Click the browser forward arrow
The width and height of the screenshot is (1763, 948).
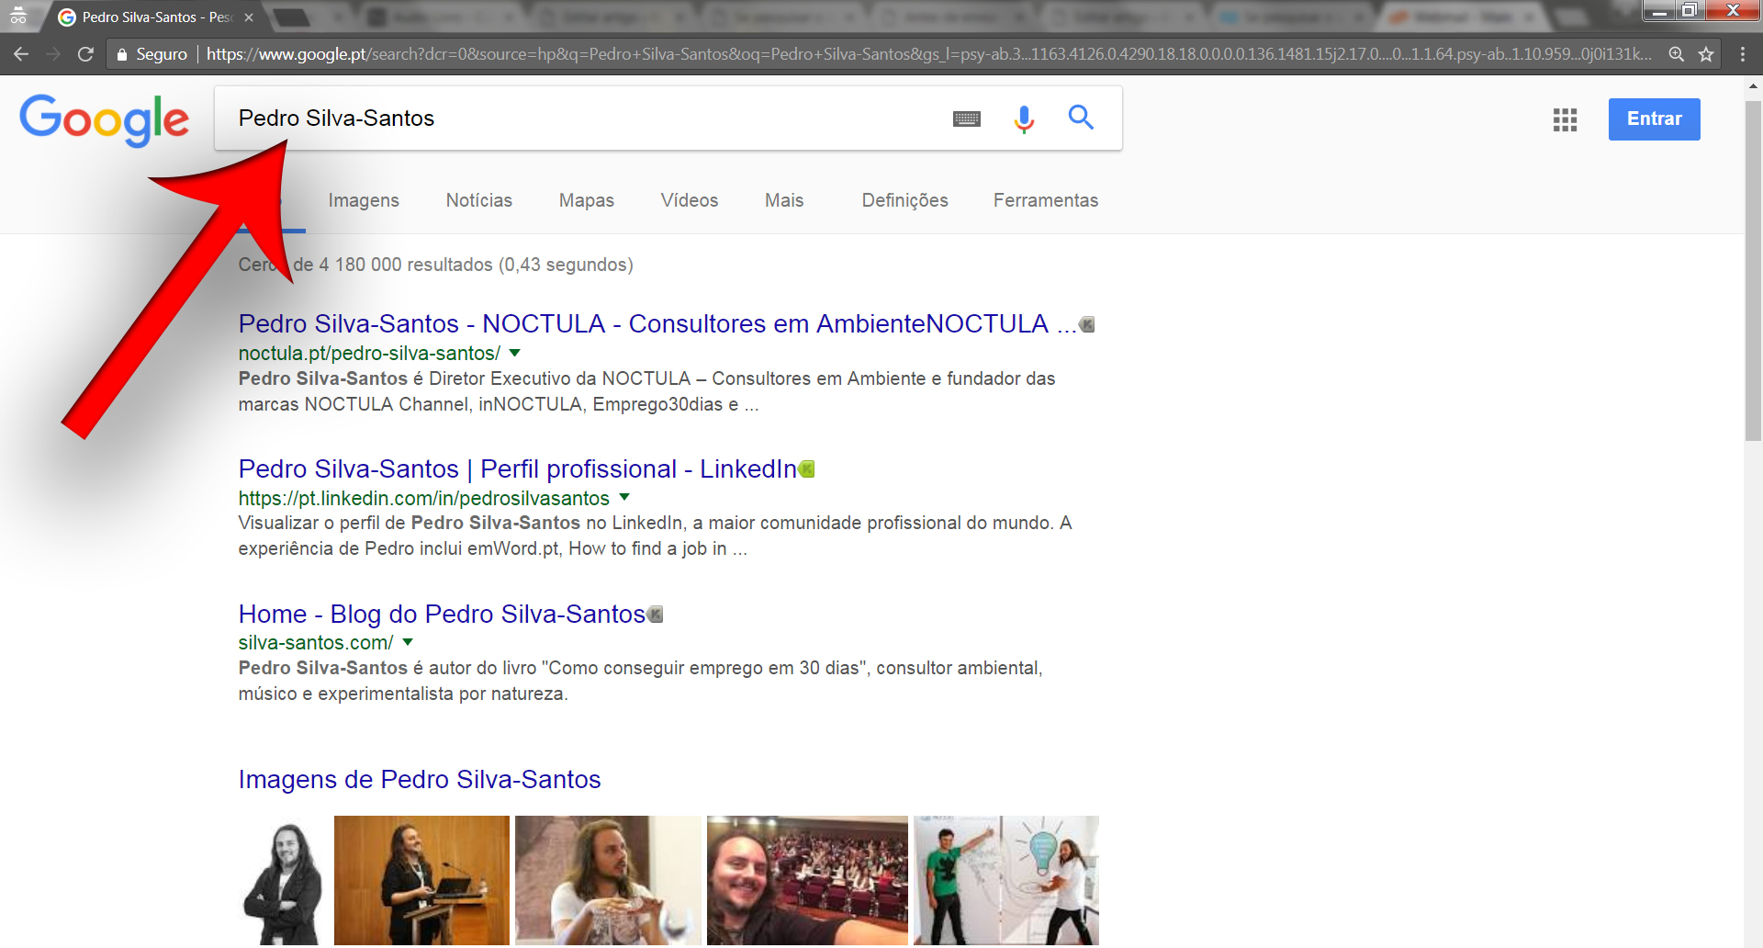pyautogui.click(x=53, y=54)
